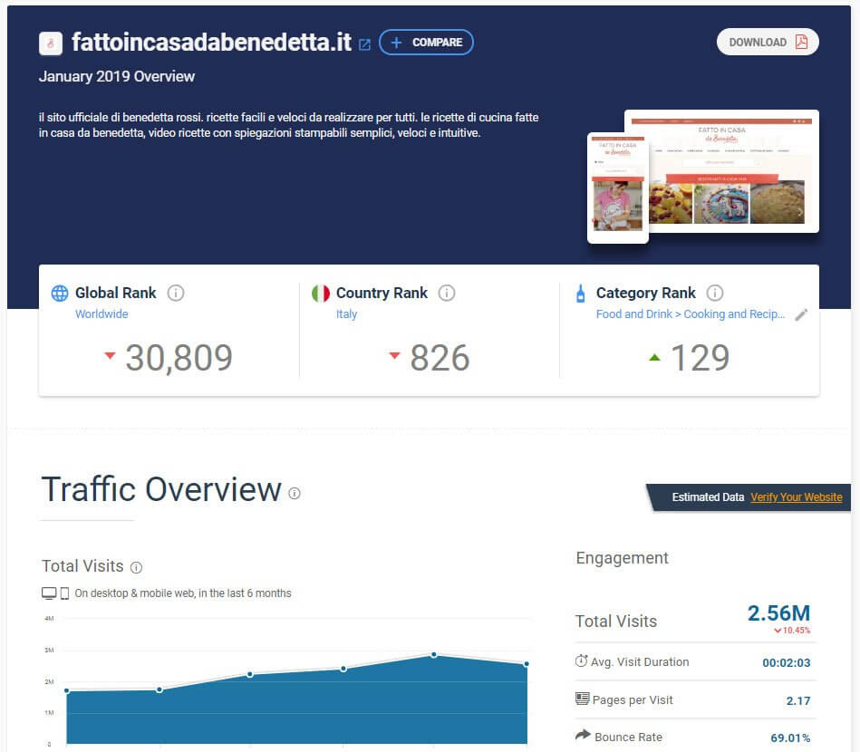
Task: Click the Category Rank value 129
Action: tap(701, 358)
